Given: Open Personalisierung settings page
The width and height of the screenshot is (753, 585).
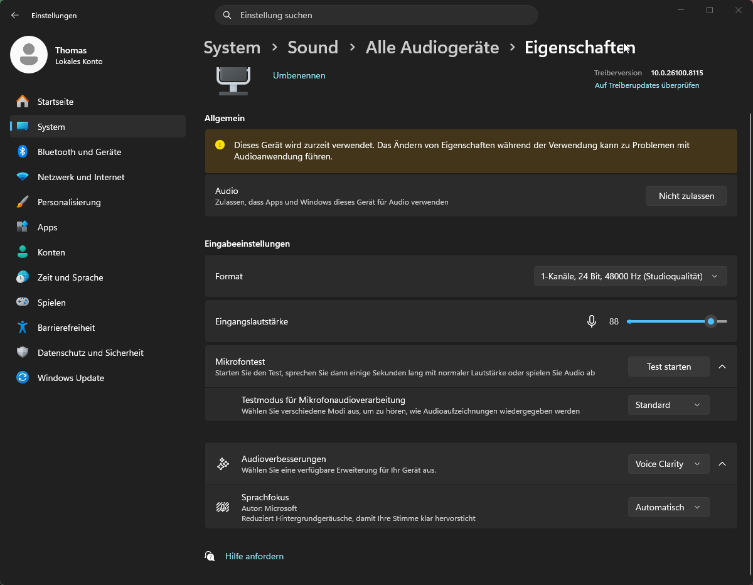Looking at the screenshot, I should (x=69, y=202).
